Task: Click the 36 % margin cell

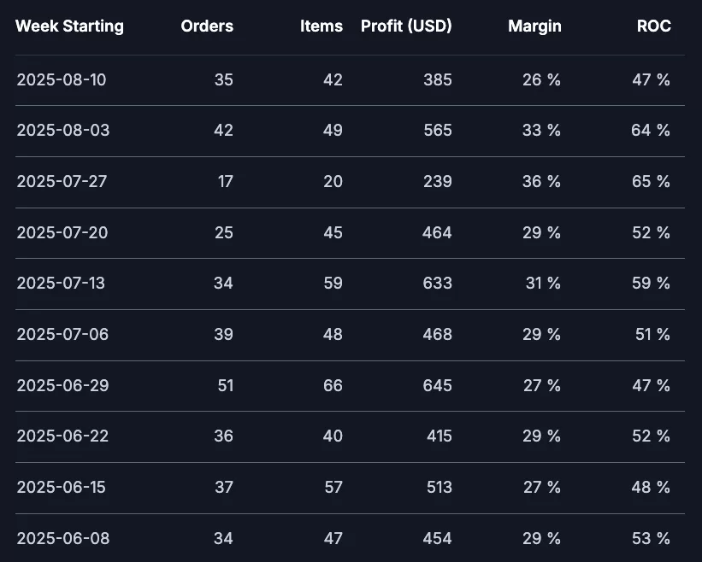Action: pyautogui.click(x=541, y=182)
